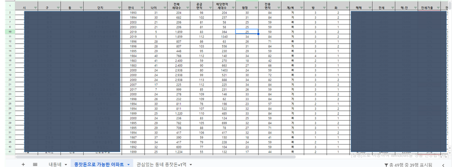Open filter dropdown on 전세가율 column
Viewport: 452px width, 167px height.
click(x=438, y=8)
